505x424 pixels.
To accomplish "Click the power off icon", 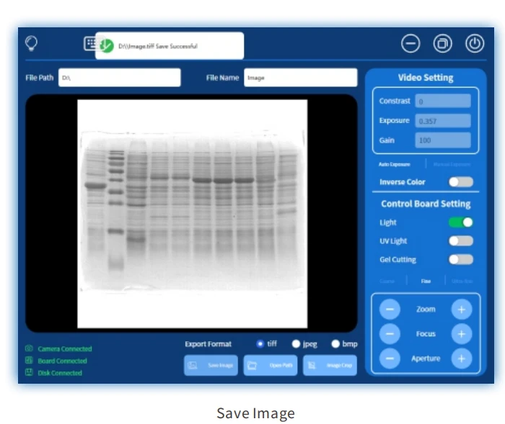I will [475, 43].
